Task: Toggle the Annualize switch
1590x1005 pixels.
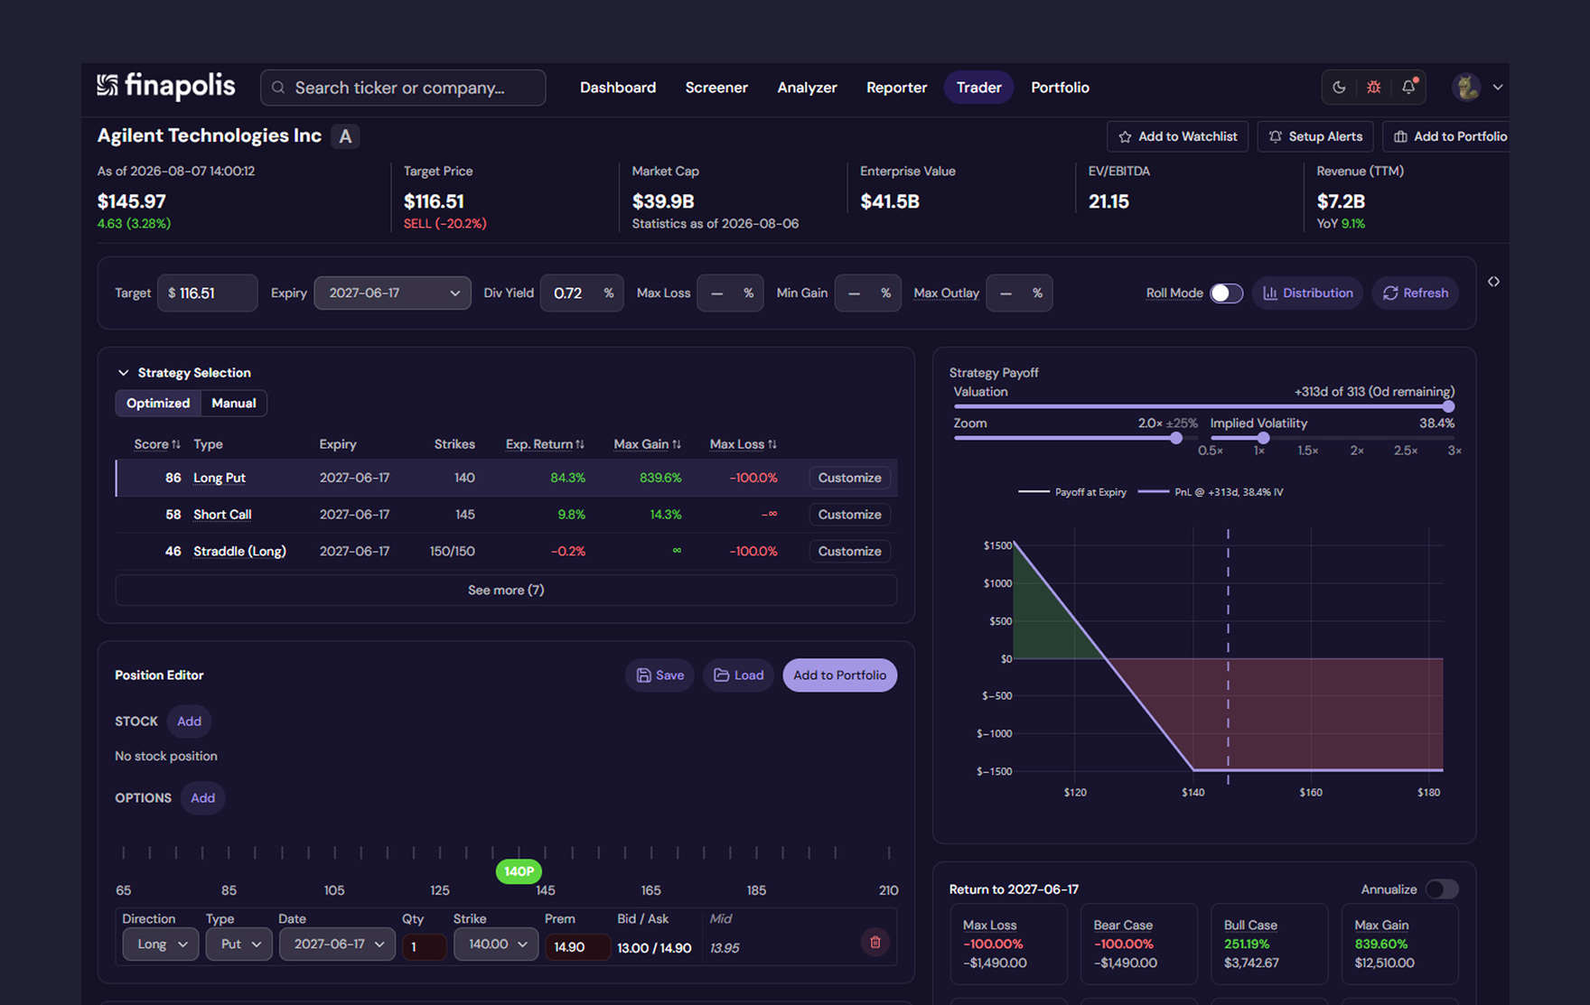Action: [x=1442, y=889]
